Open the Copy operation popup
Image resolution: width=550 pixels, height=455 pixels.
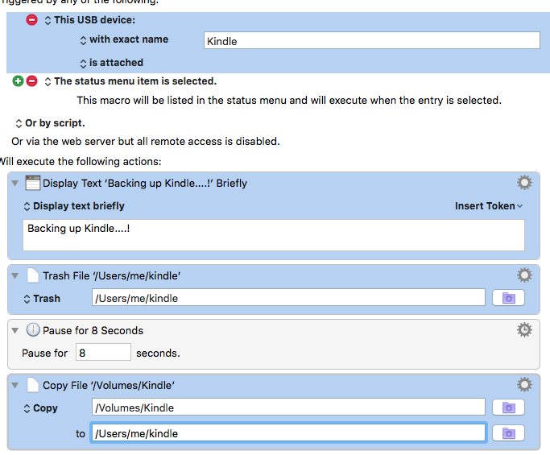41,408
